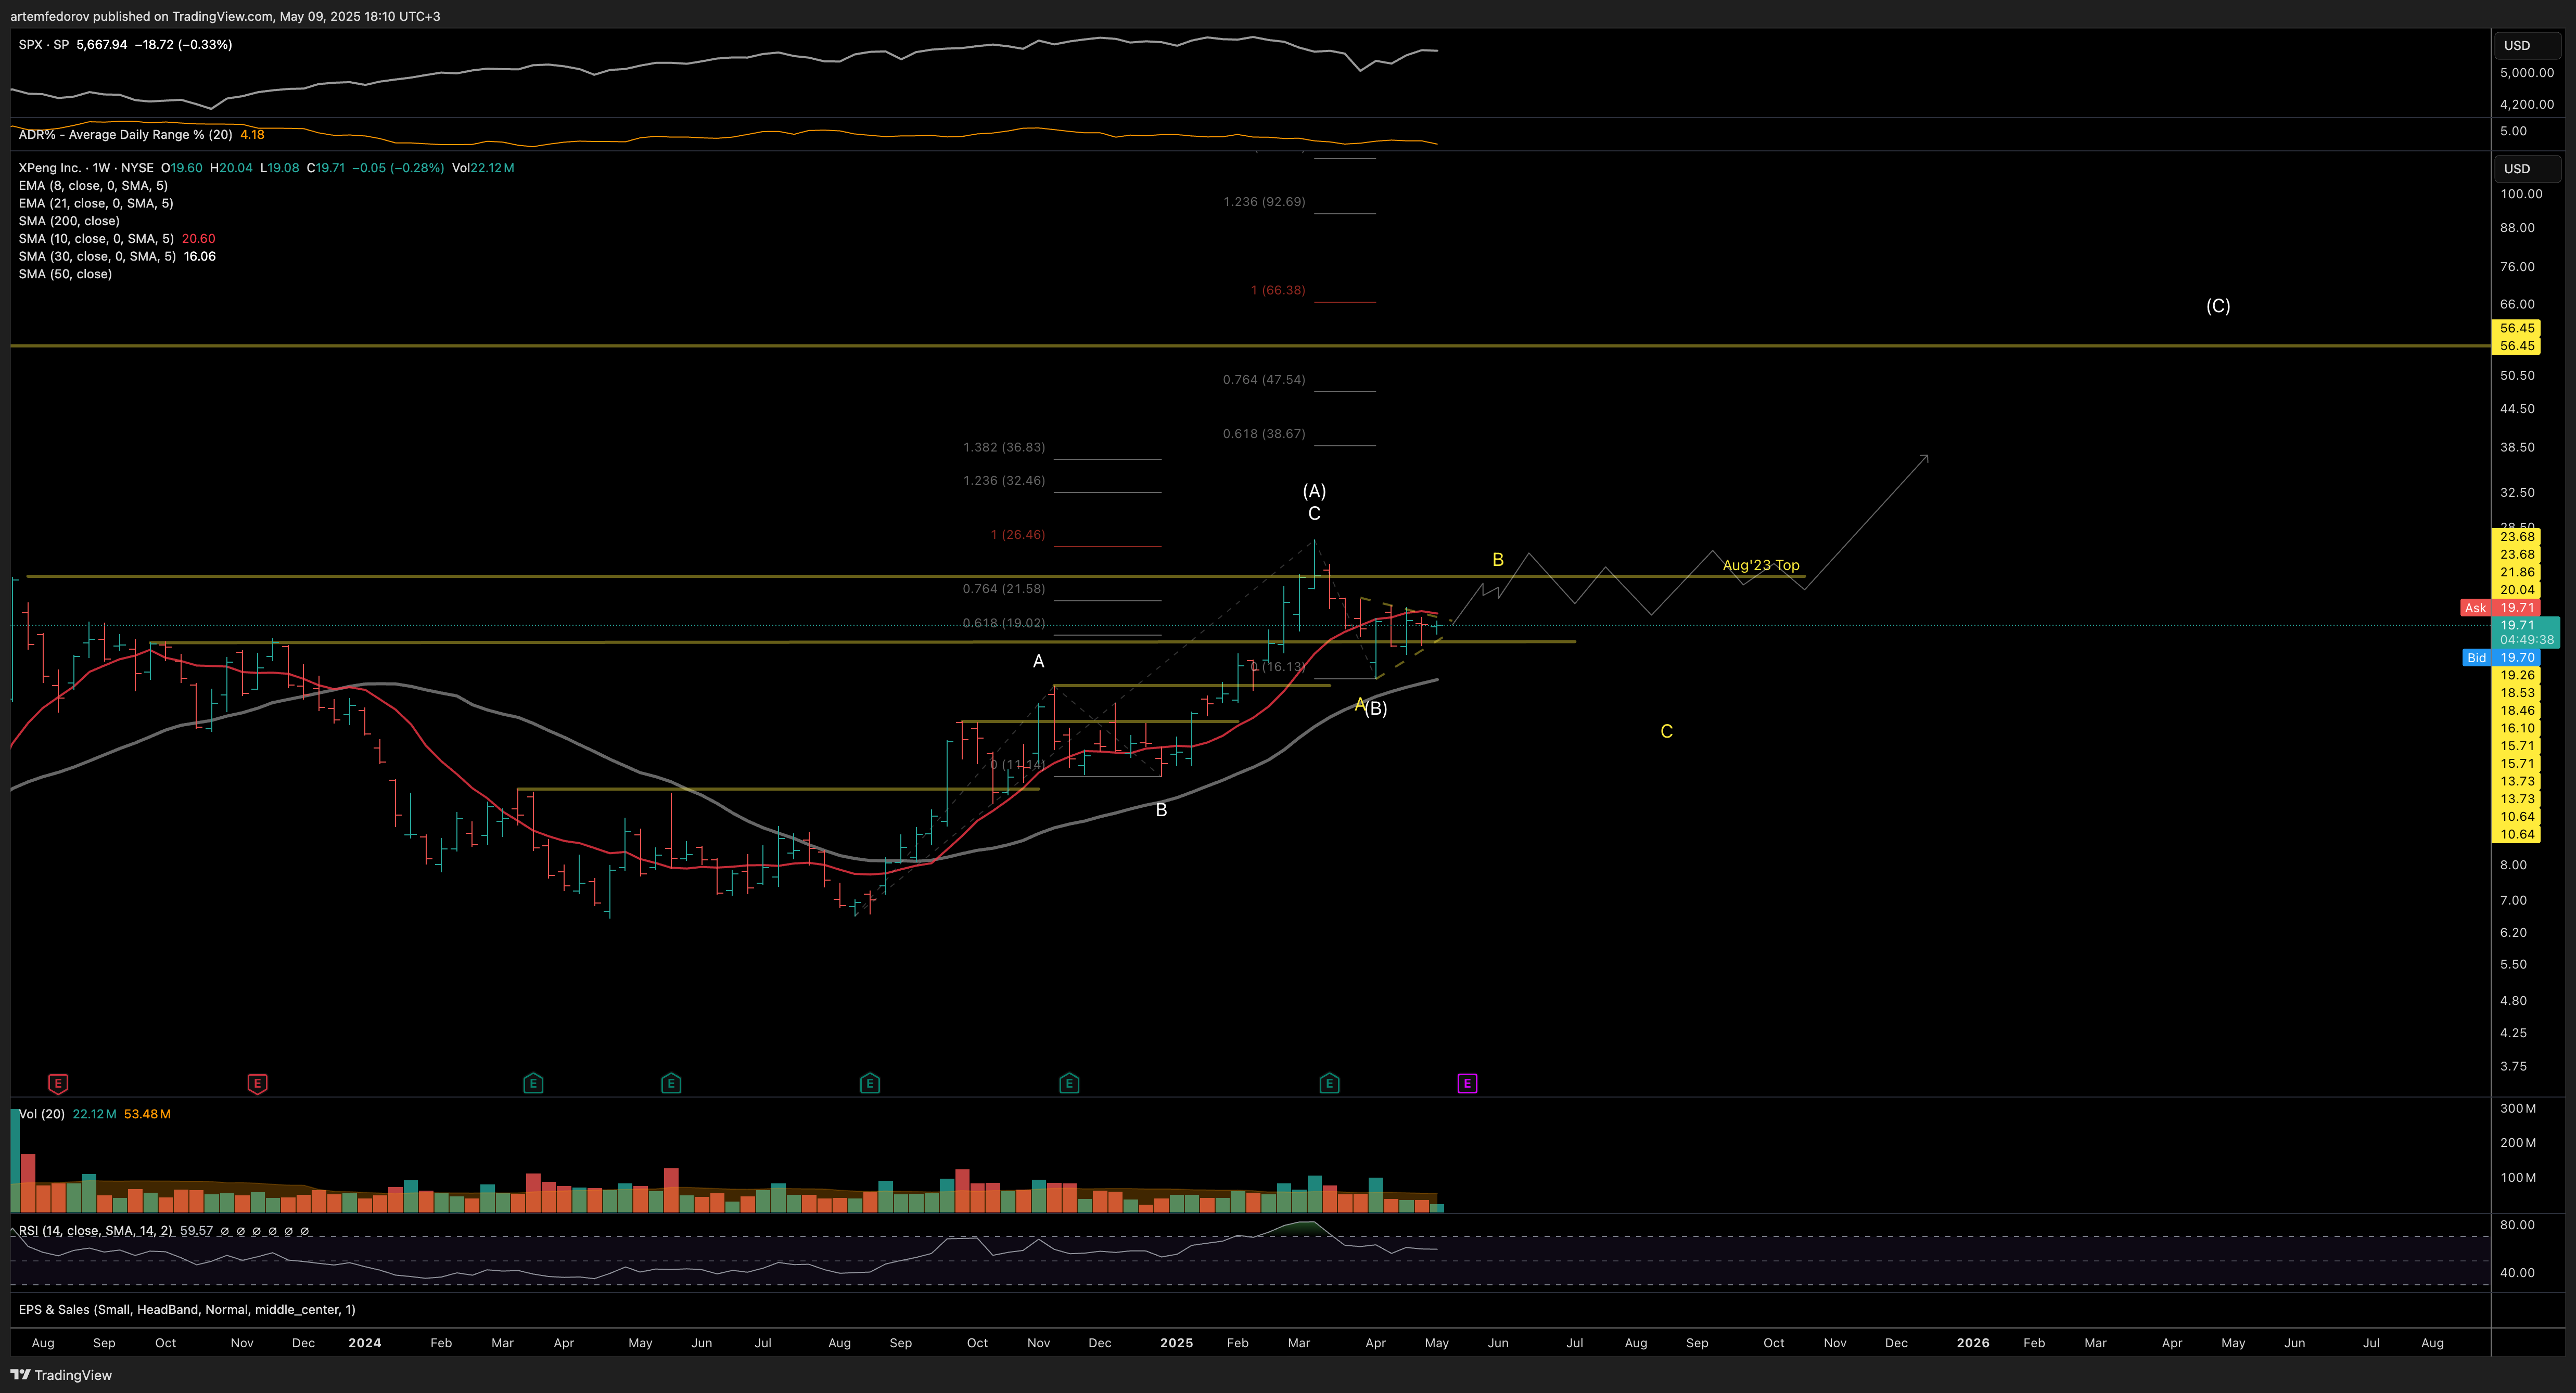Click the red Ask price label
This screenshot has width=2576, height=1393.
pos(2499,608)
